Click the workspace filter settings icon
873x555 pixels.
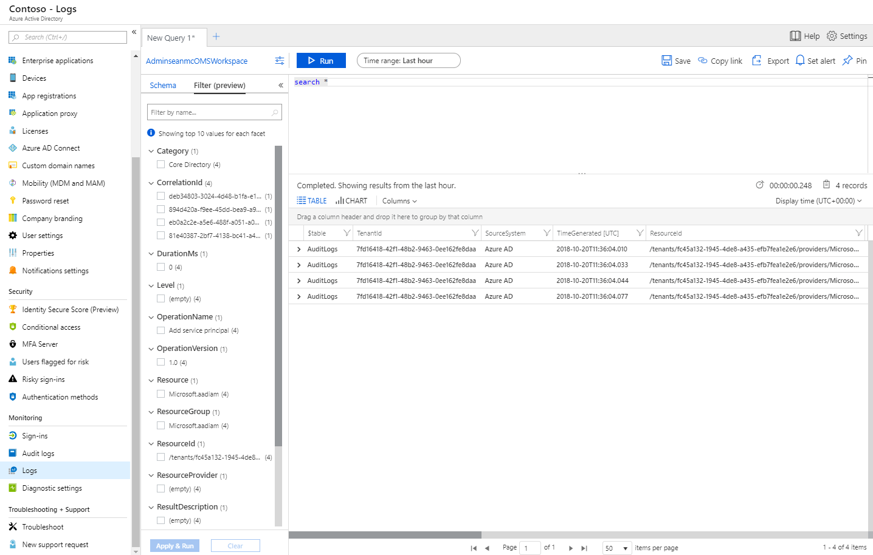[280, 61]
